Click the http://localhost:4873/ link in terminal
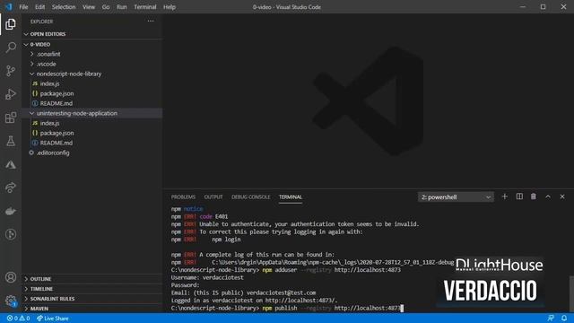 coord(301,301)
